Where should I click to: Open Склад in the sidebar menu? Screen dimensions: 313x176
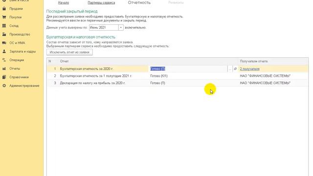click(14, 26)
